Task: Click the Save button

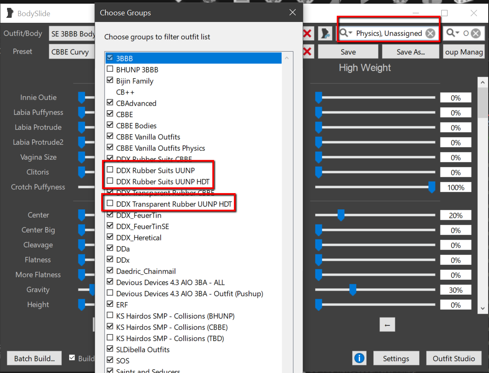Action: (x=348, y=52)
